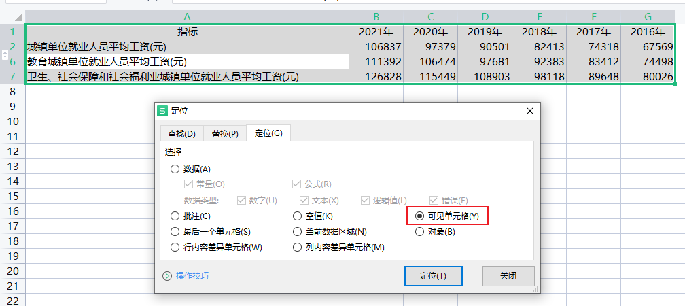The height and width of the screenshot is (306, 685).
Task: Toggle the 常量(O) checkbox
Action: [x=188, y=184]
